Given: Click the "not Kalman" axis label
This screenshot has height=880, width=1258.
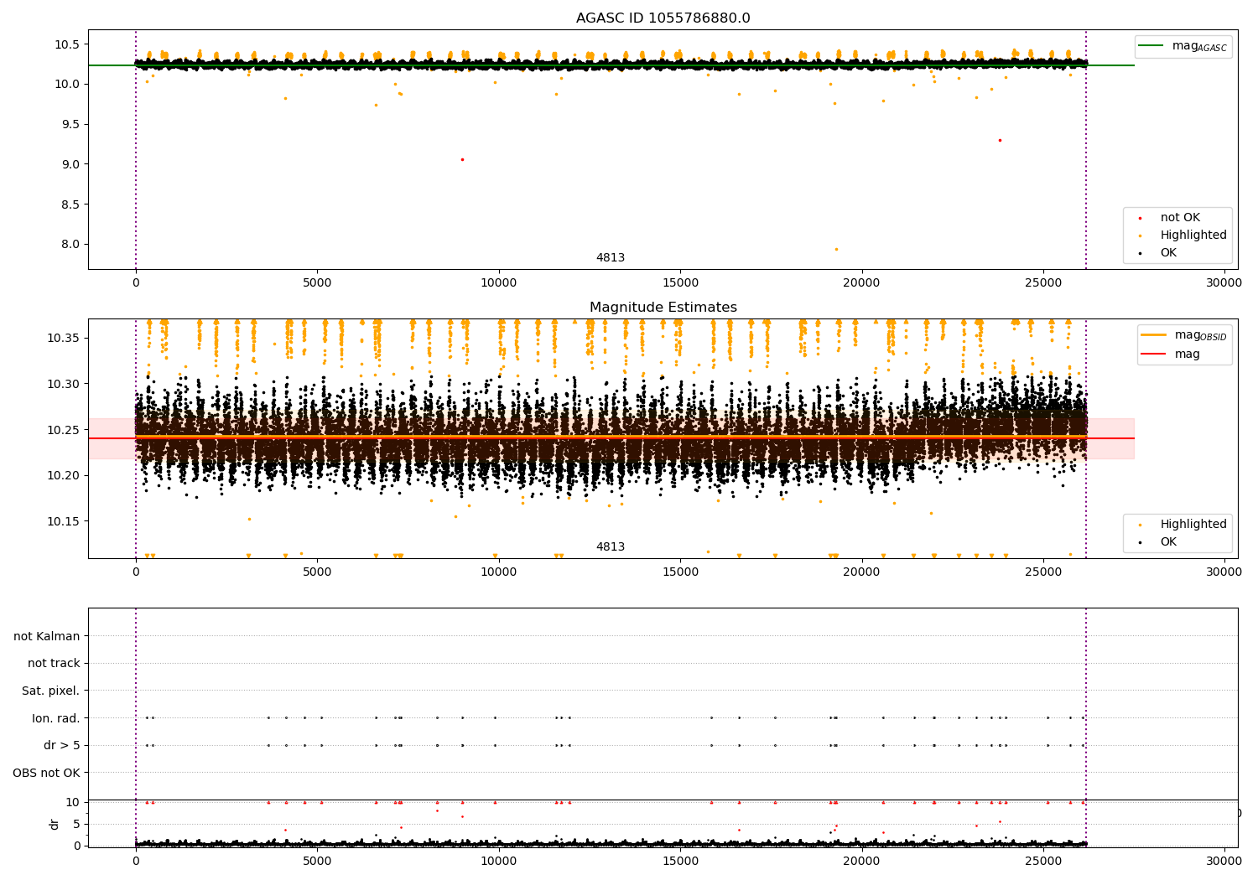Looking at the screenshot, I should click(x=47, y=636).
